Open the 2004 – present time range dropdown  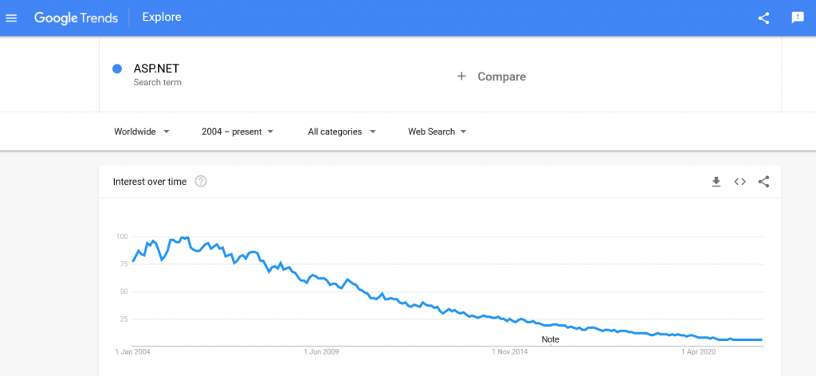click(237, 131)
